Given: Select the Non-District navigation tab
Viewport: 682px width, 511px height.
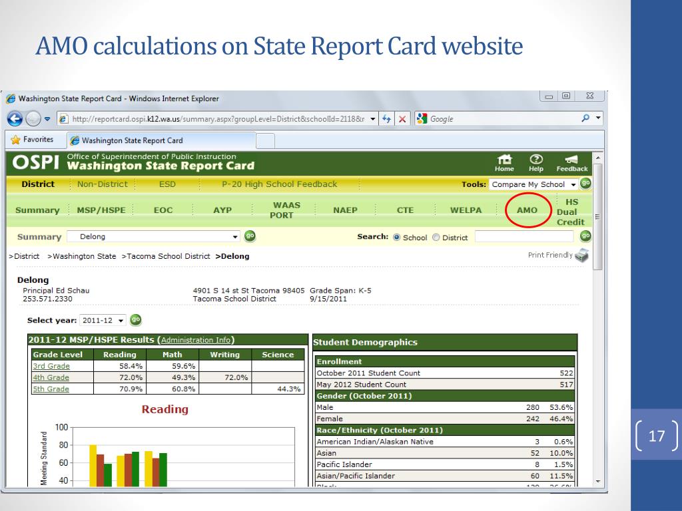Looking at the screenshot, I should (103, 184).
